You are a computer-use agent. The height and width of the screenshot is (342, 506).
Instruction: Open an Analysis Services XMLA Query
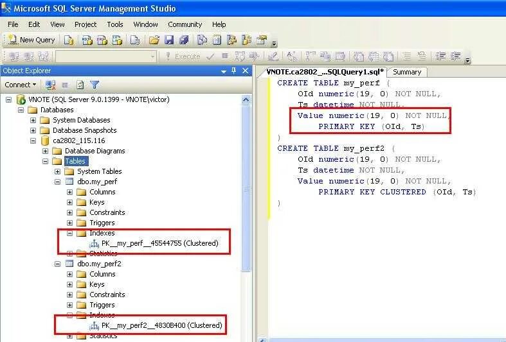click(x=118, y=40)
